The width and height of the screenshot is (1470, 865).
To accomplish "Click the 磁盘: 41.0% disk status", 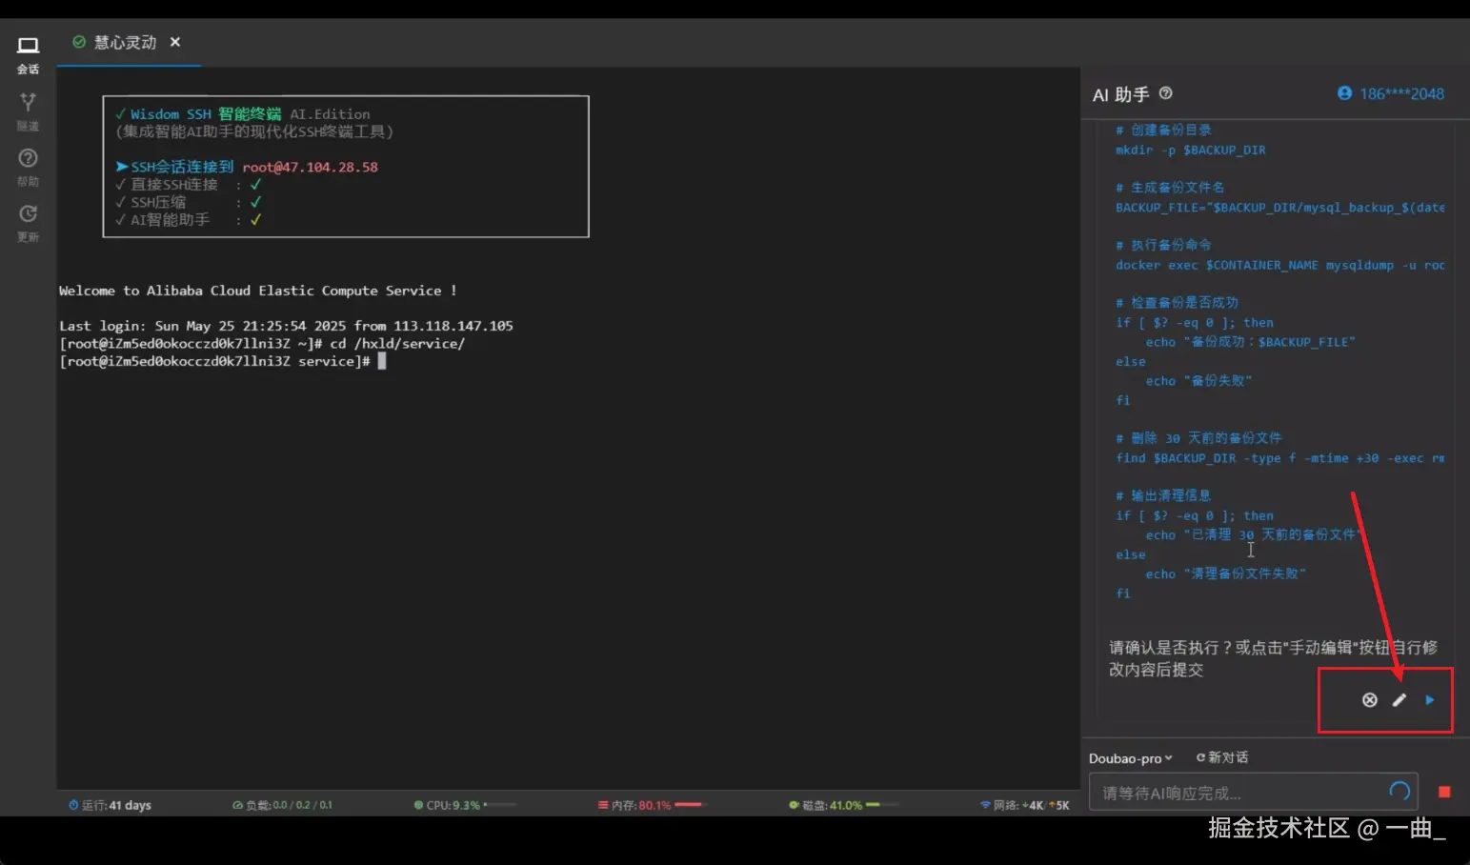I will 843,805.
